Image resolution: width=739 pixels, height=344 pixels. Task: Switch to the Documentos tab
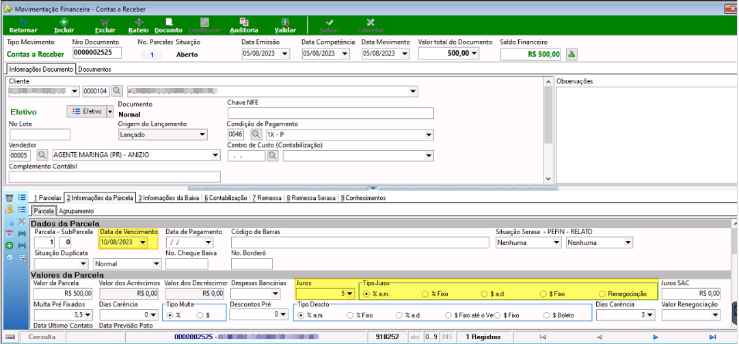pyautogui.click(x=94, y=69)
